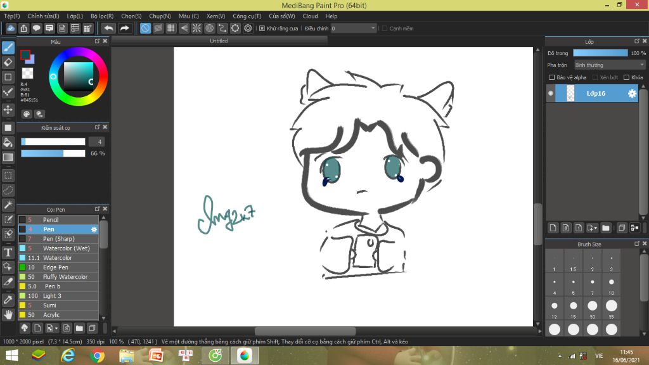Choose Pencil brush
The image size is (649, 365).
coord(58,220)
